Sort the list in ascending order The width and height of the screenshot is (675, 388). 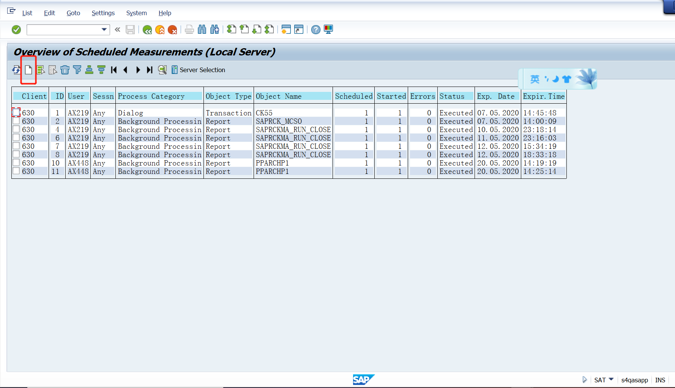(x=89, y=70)
